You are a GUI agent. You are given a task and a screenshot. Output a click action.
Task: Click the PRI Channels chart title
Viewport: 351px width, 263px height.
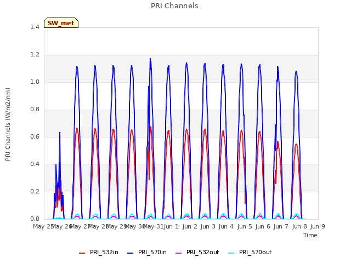(174, 6)
